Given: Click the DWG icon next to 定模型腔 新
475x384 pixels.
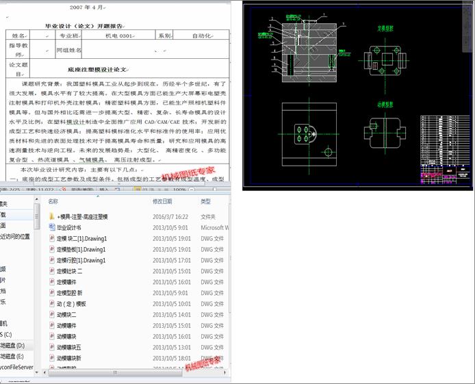Looking at the screenshot, I should pyautogui.click(x=52, y=293).
